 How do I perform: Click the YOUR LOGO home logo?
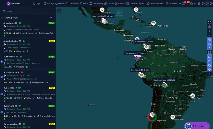pos(14,3)
